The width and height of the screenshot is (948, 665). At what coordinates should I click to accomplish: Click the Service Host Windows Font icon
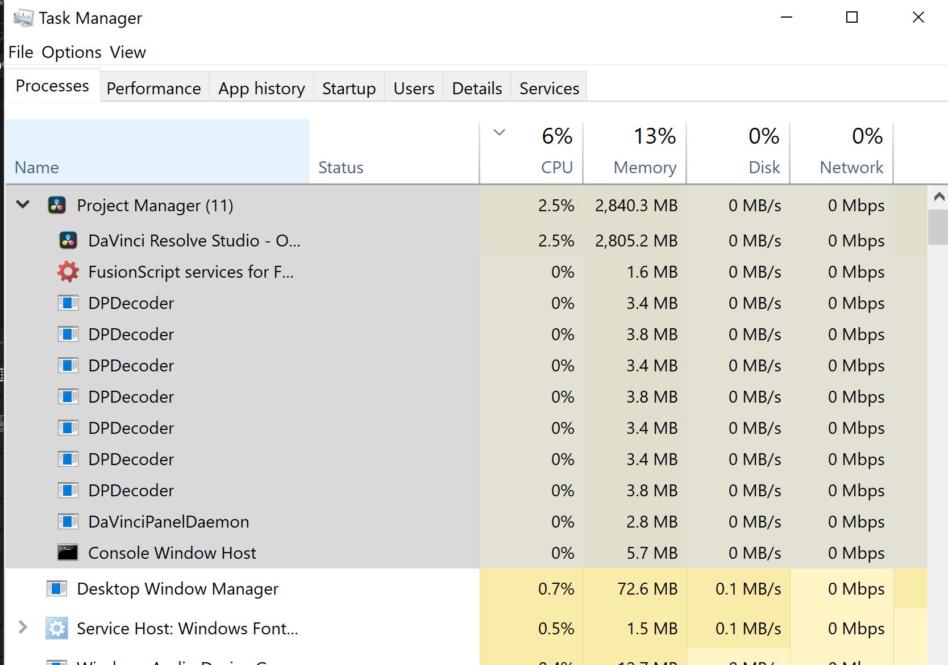pos(57,628)
